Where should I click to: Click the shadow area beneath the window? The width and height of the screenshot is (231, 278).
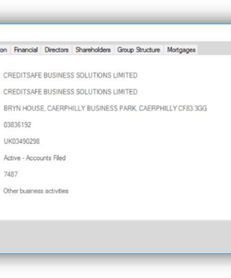tap(115, 266)
